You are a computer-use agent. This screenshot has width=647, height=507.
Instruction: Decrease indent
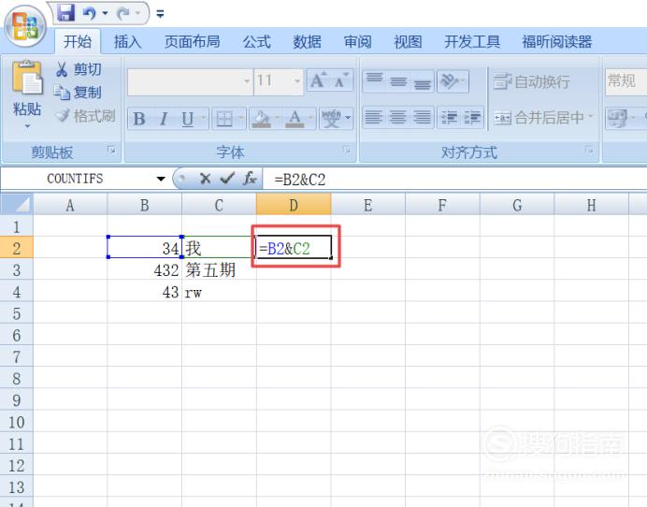pyautogui.click(x=449, y=117)
